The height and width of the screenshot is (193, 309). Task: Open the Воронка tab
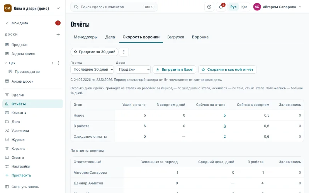tap(200, 37)
